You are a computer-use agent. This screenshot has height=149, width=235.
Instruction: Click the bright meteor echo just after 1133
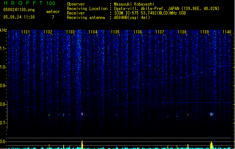coord(82,114)
